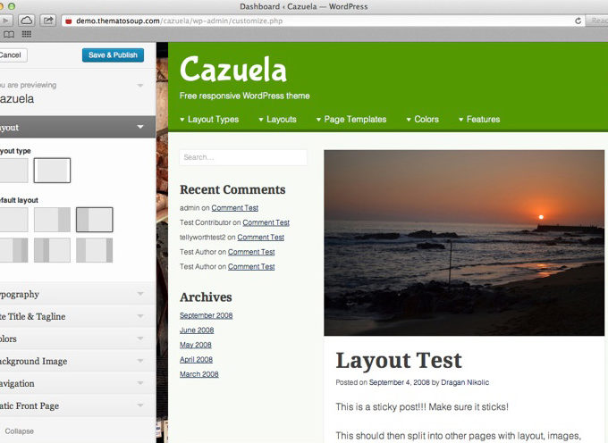Expand the Static Front Page section
Viewport: 608px width, 443px height.
click(x=72, y=405)
